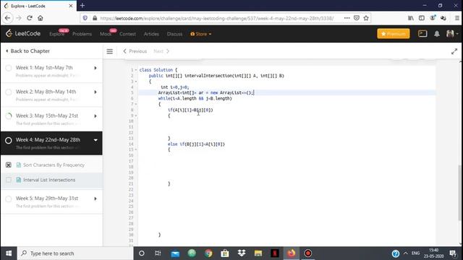Go to the Previous problem
This screenshot has height=260, width=463.
pos(135,51)
